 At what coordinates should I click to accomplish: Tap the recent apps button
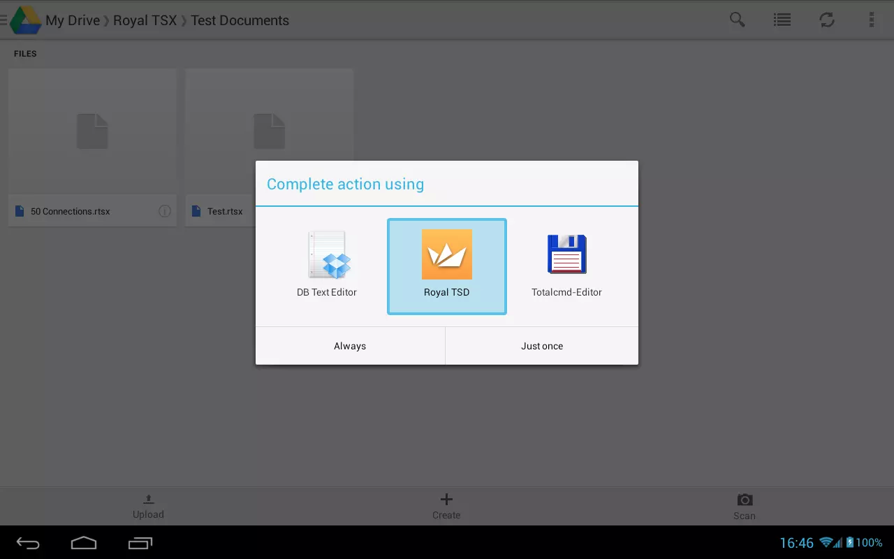[x=140, y=543]
